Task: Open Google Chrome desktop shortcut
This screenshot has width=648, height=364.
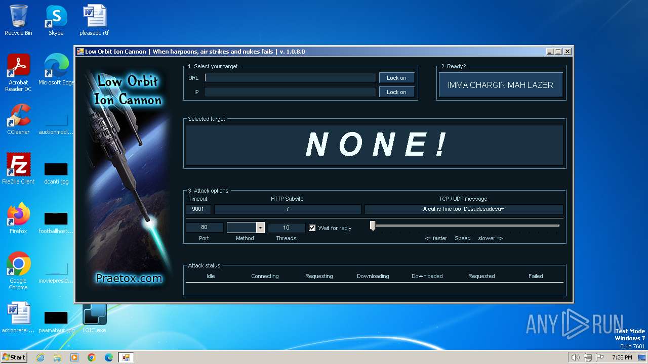Action: [18, 271]
